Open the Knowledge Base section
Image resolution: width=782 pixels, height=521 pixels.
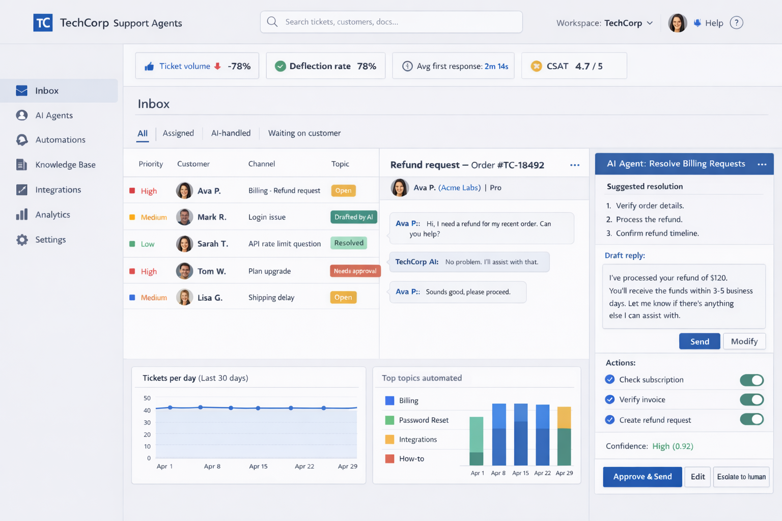(x=65, y=164)
